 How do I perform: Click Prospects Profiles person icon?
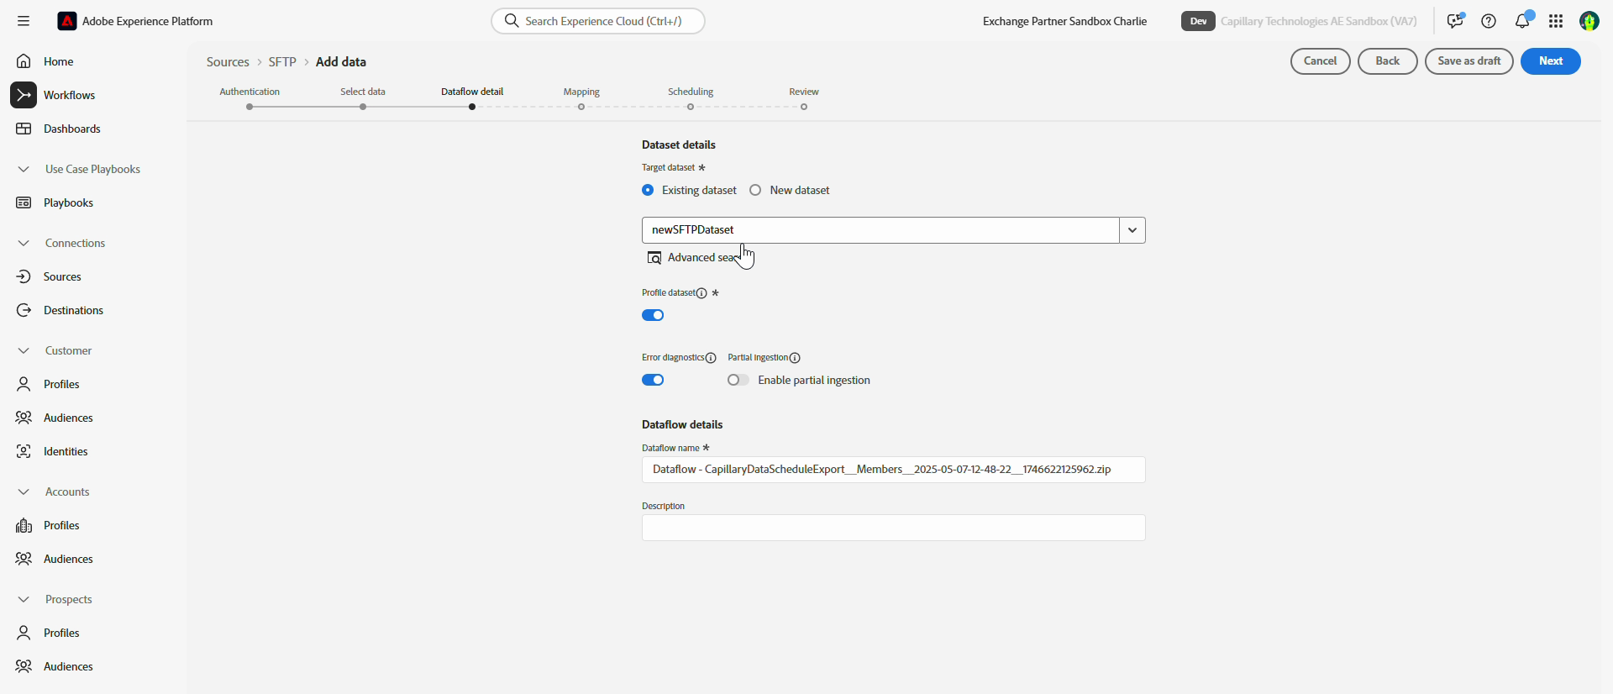24,633
